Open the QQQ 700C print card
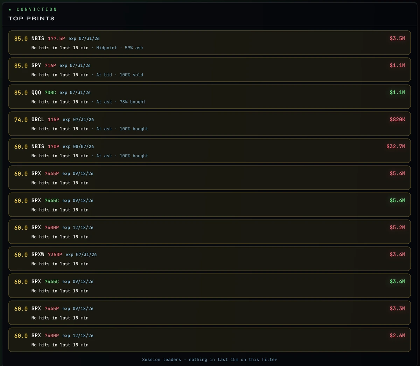This screenshot has height=366, width=420. (x=210, y=96)
